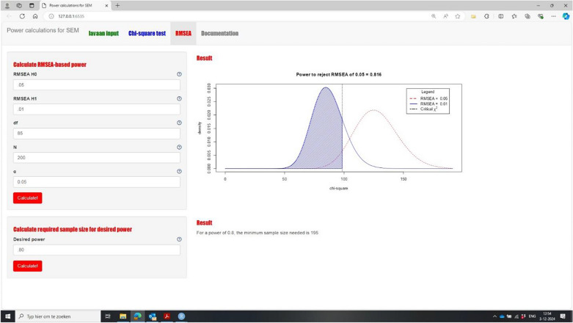Image resolution: width=573 pixels, height=323 pixels.
Task: Add page to favorites star
Action: (458, 16)
